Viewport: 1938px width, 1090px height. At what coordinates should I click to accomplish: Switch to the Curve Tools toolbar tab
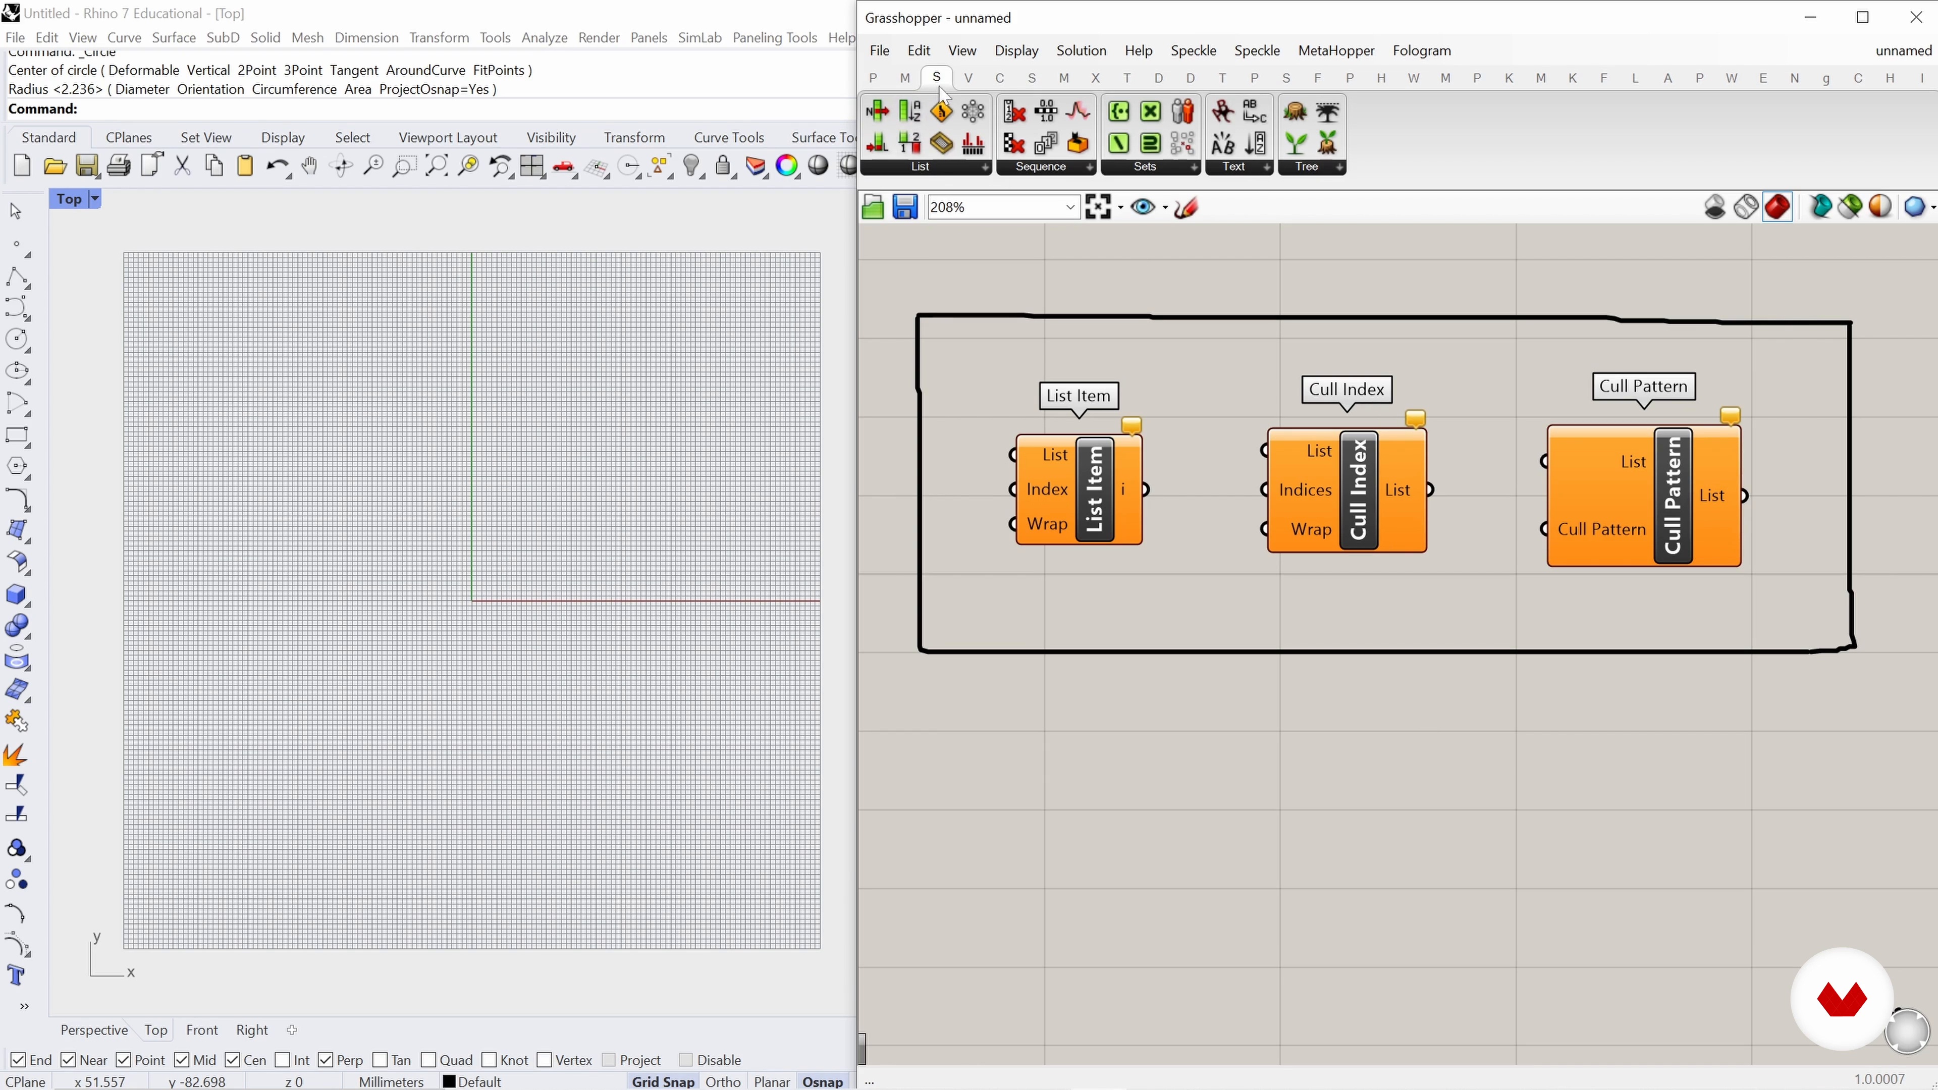(728, 138)
